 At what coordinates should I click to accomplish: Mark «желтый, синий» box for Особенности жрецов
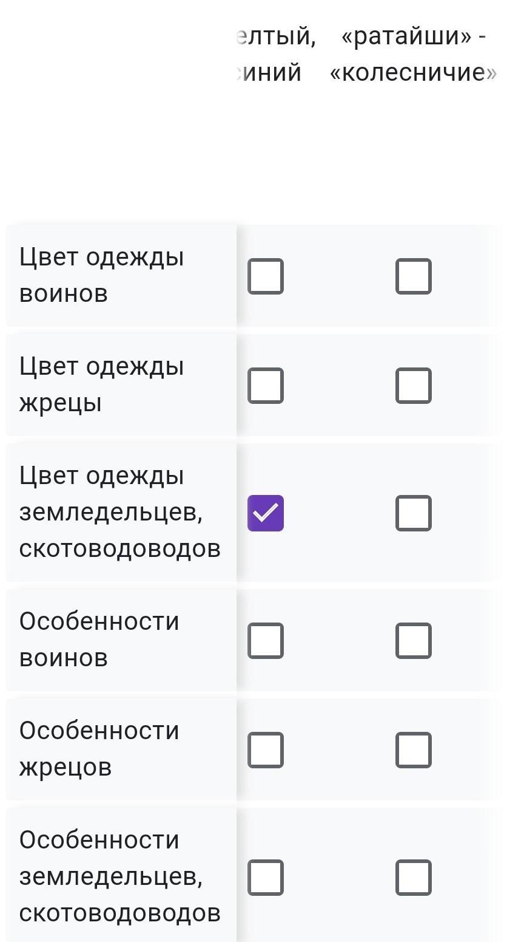click(266, 750)
